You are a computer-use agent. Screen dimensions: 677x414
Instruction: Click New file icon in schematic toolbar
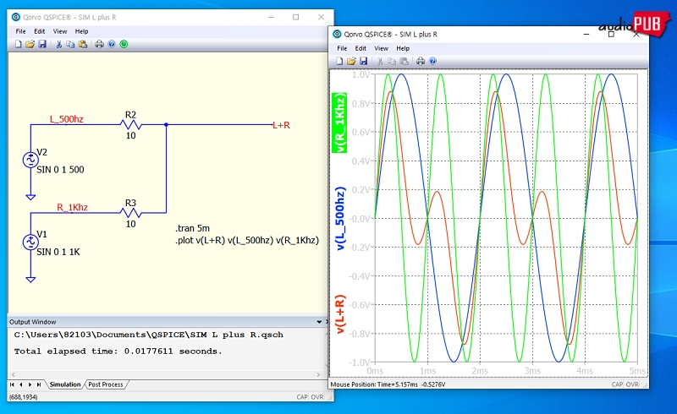(18, 44)
